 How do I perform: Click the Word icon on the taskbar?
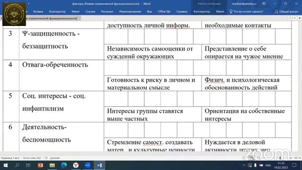pos(100,165)
